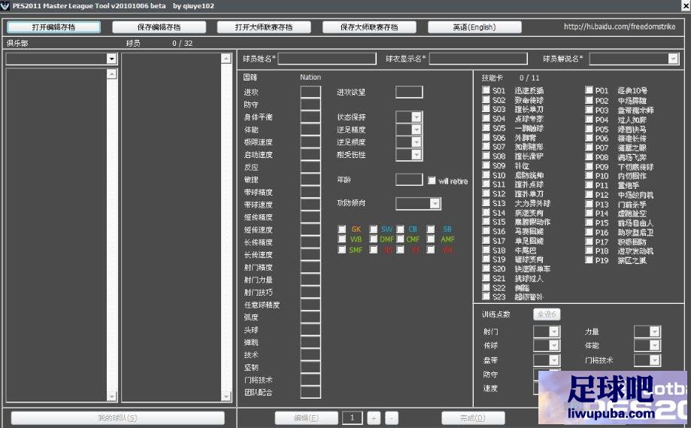
Task: Click the 编辑(E) button
Action: (306, 418)
